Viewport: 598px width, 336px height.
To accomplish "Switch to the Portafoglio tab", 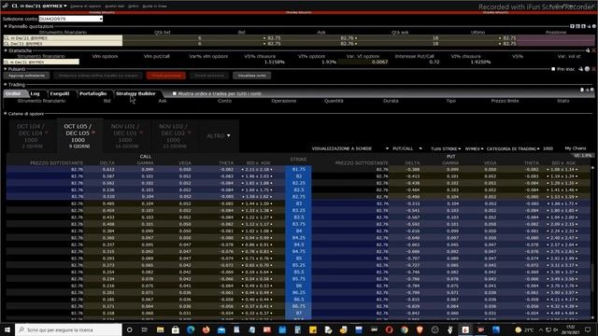I will 93,93.
